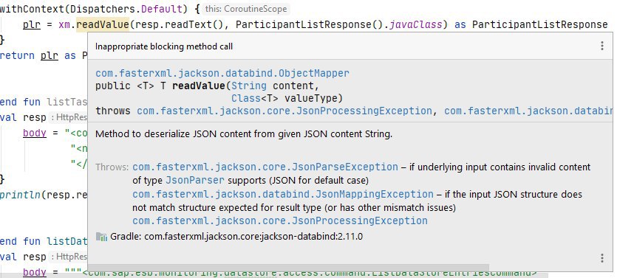
Task: Open the JsonMappingException link under Throws
Action: coord(283,194)
